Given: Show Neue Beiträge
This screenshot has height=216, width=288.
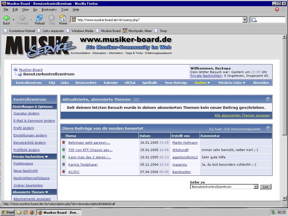Looking at the screenshot, I should pyautogui.click(x=176, y=83).
